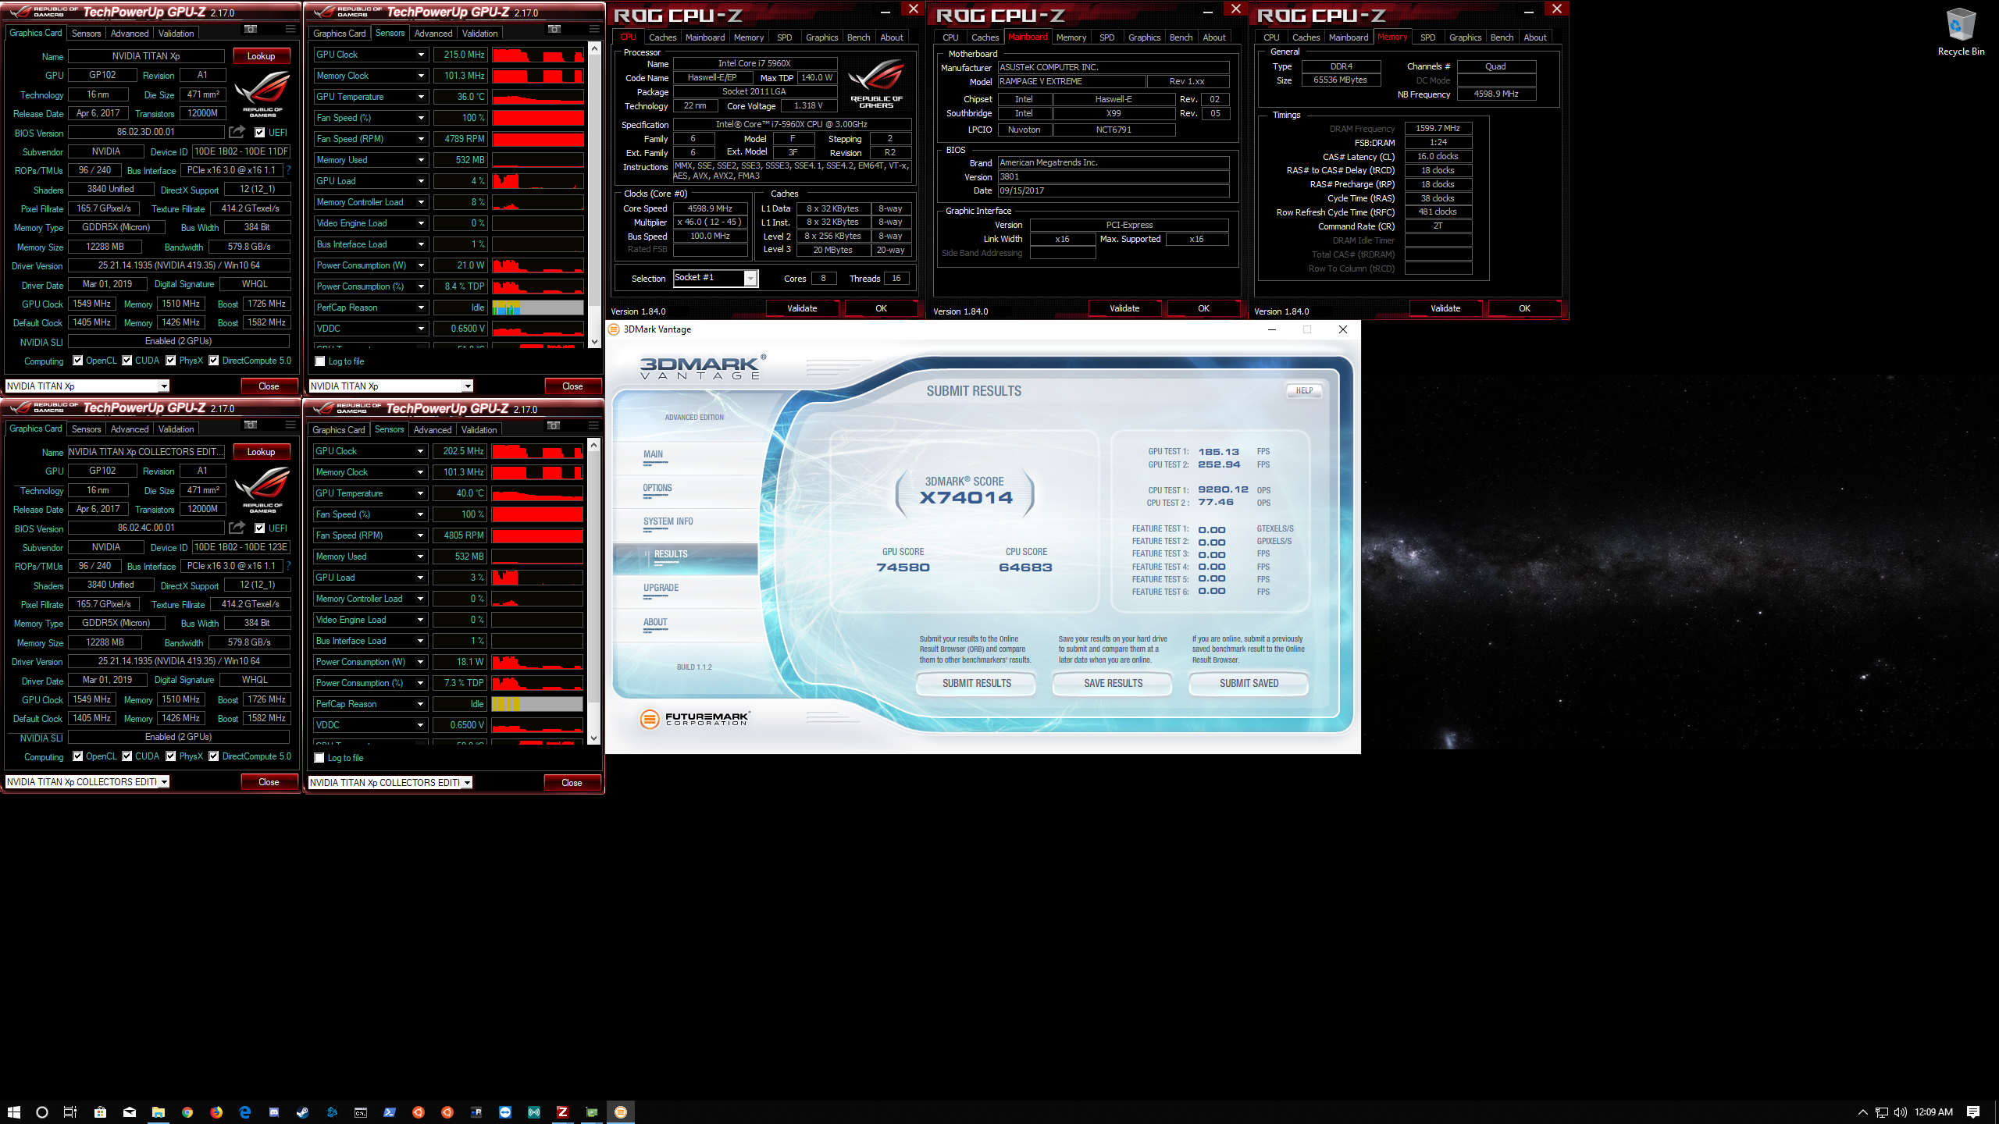
Task: Open TeamViewer from the taskbar
Action: tap(505, 1112)
